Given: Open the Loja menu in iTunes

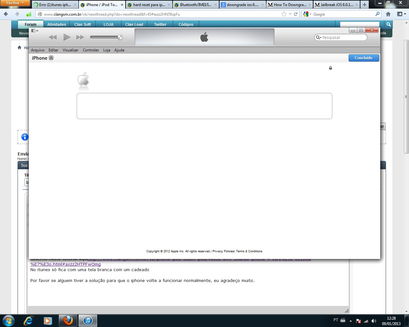Looking at the screenshot, I should point(107,50).
